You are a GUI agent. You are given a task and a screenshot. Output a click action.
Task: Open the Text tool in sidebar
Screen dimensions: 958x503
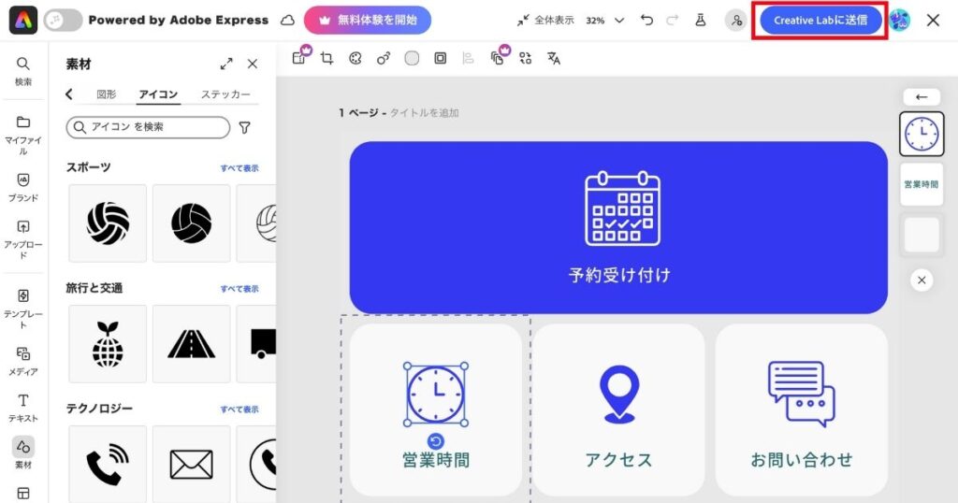pyautogui.click(x=23, y=407)
